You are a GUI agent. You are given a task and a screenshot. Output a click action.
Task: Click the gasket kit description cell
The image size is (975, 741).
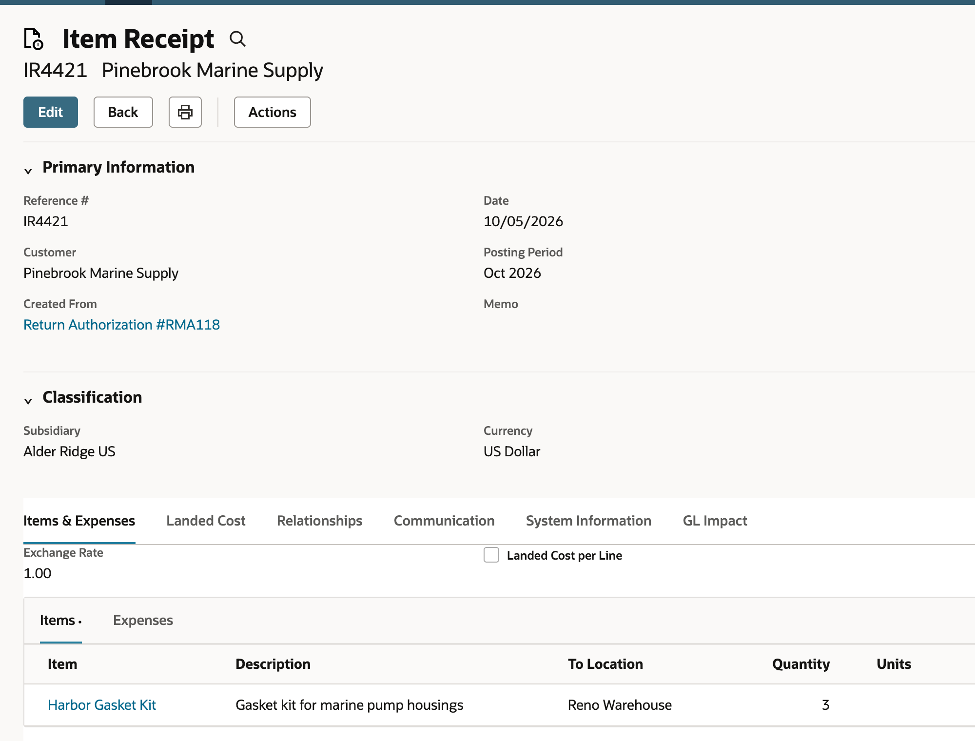pos(349,705)
